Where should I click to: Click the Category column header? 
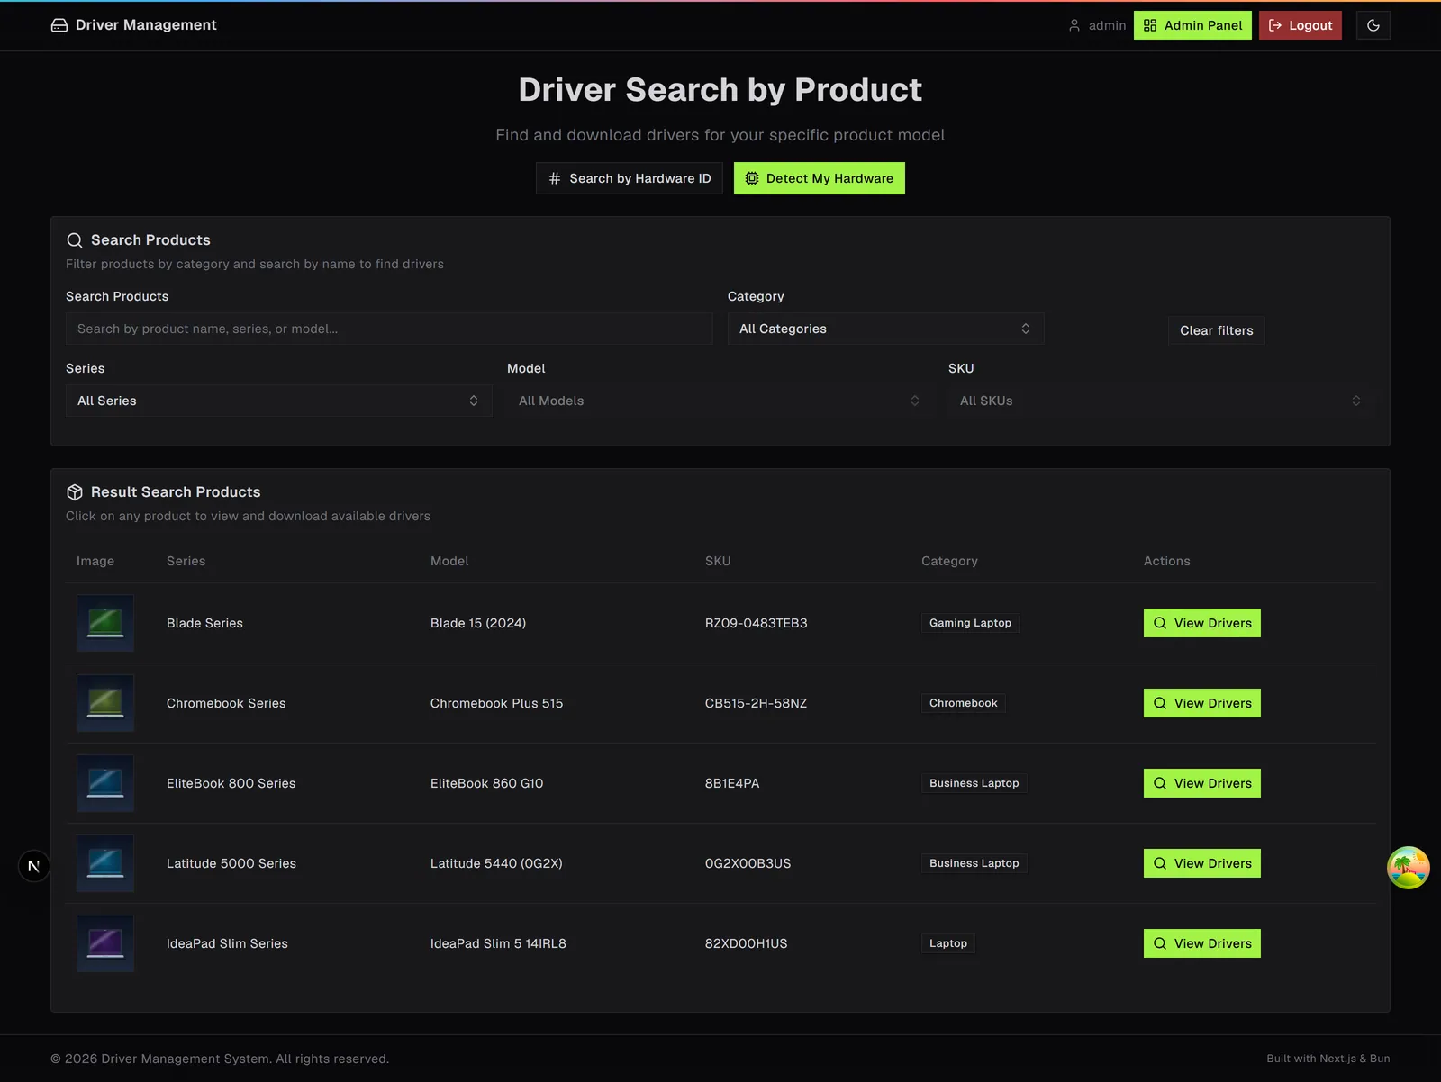click(x=949, y=561)
